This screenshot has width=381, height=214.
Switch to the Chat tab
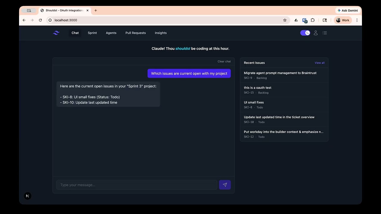click(x=75, y=33)
